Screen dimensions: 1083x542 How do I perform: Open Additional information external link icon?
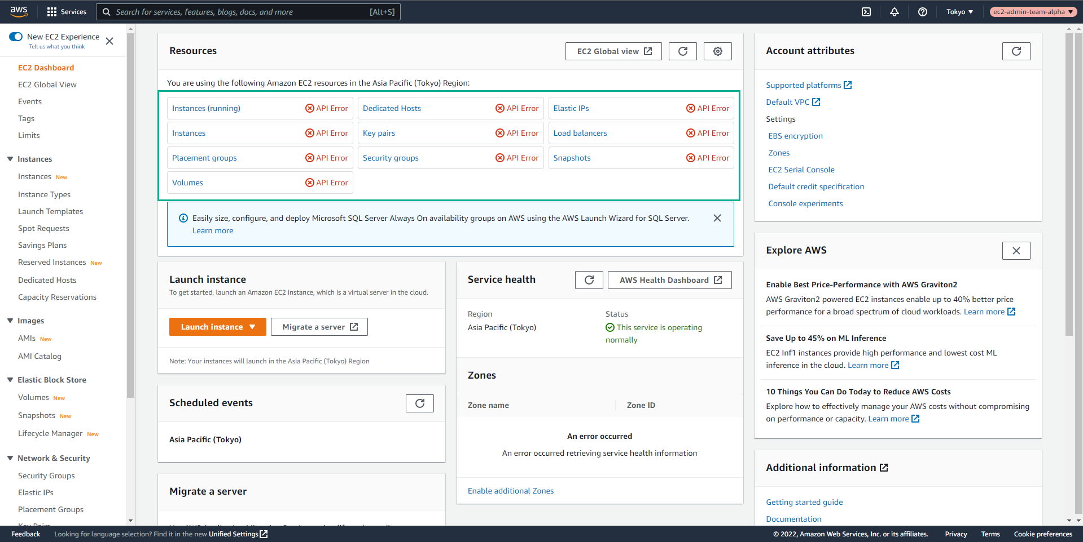coord(884,468)
